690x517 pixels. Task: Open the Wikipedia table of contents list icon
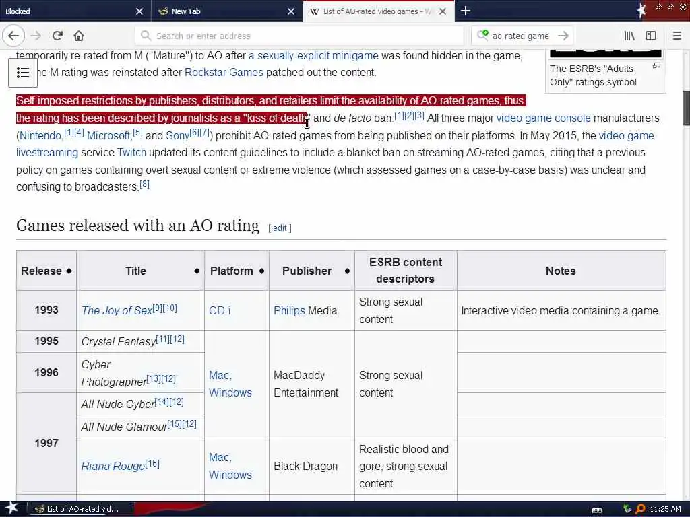point(22,73)
